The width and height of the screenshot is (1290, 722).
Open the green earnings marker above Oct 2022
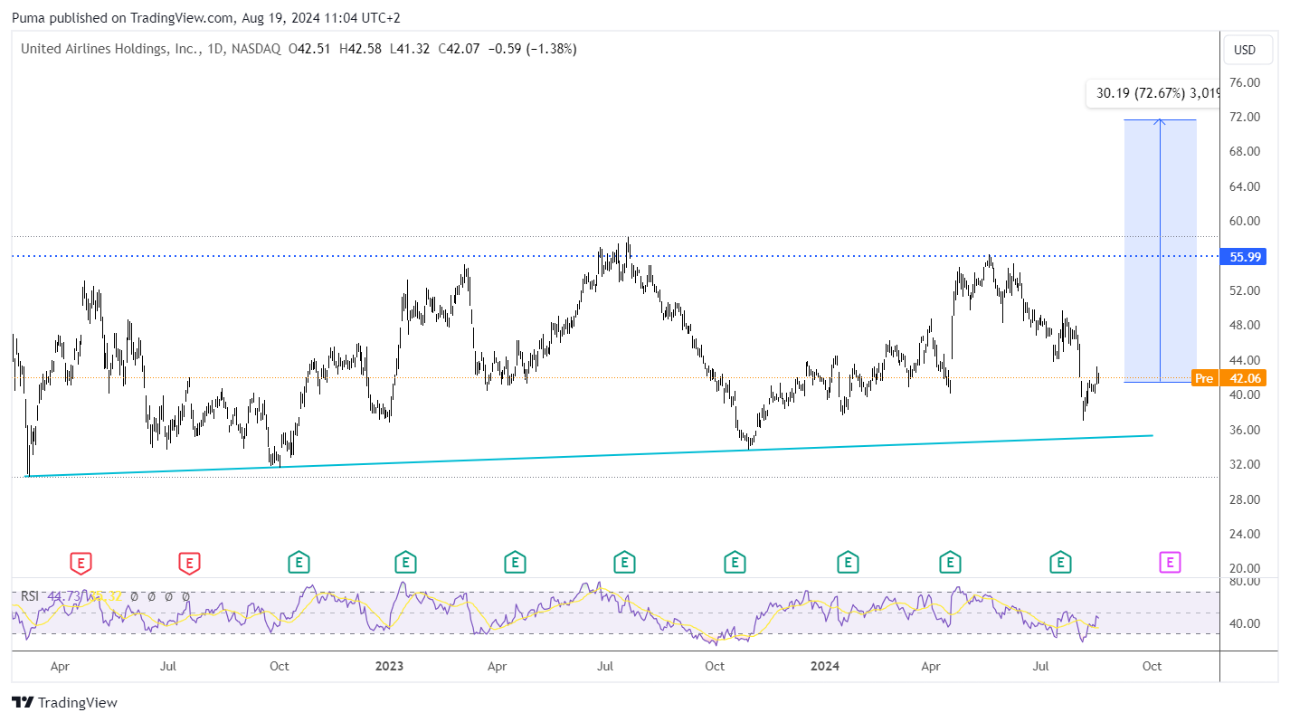tap(299, 564)
